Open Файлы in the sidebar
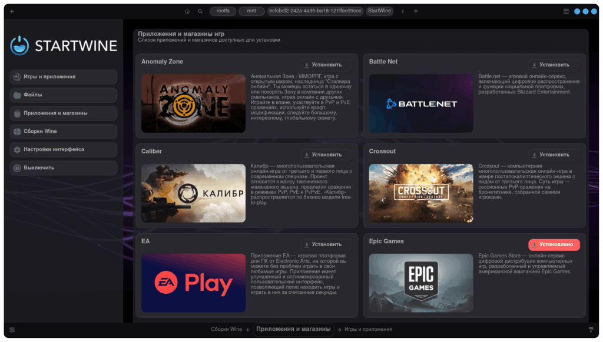This screenshot has height=342, width=603. (64, 95)
